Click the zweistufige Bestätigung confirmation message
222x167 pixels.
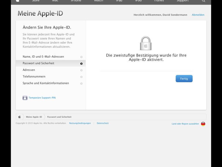(146, 57)
